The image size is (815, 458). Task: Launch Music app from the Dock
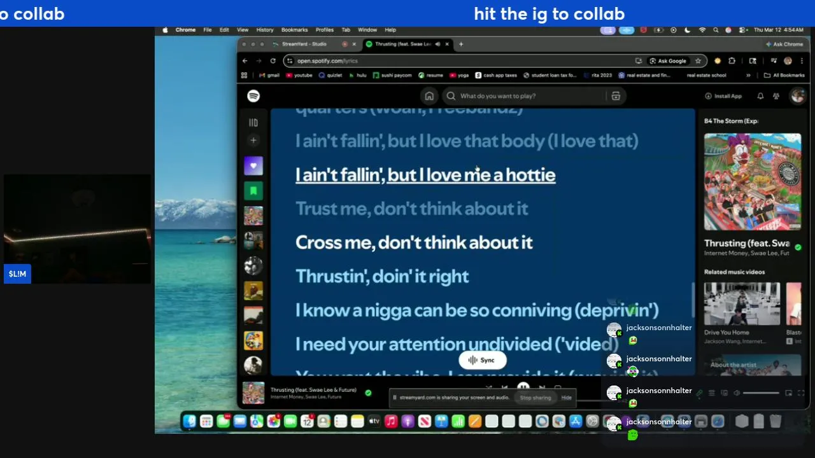tap(391, 421)
